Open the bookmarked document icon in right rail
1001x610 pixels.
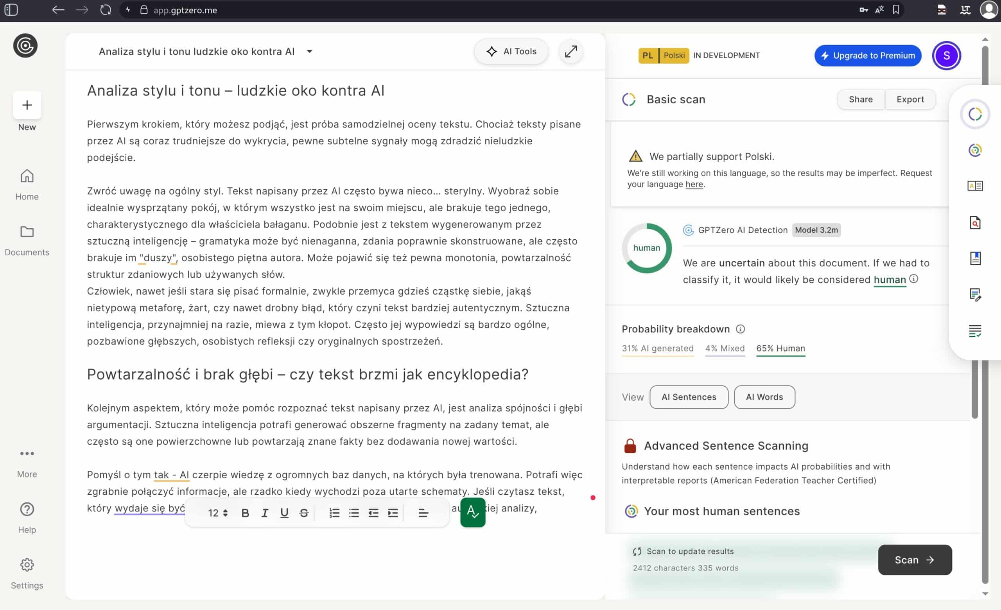coord(975,258)
